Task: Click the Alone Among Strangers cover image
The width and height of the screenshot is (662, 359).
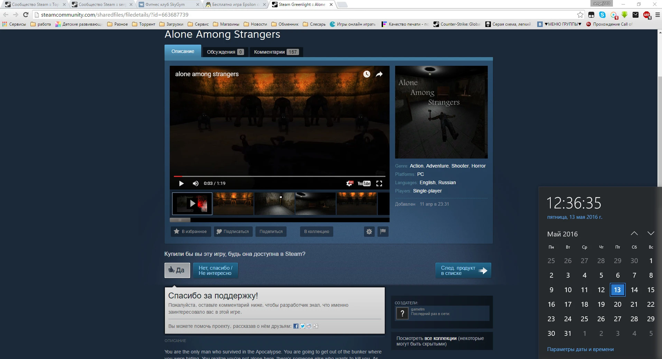Action: click(x=441, y=112)
